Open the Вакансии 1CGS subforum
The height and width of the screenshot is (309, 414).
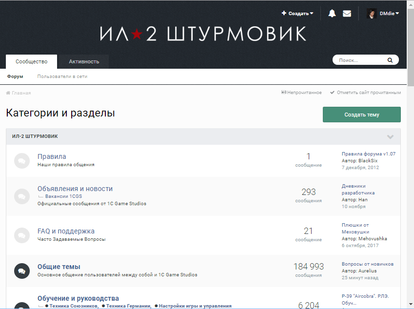pyautogui.click(x=63, y=196)
